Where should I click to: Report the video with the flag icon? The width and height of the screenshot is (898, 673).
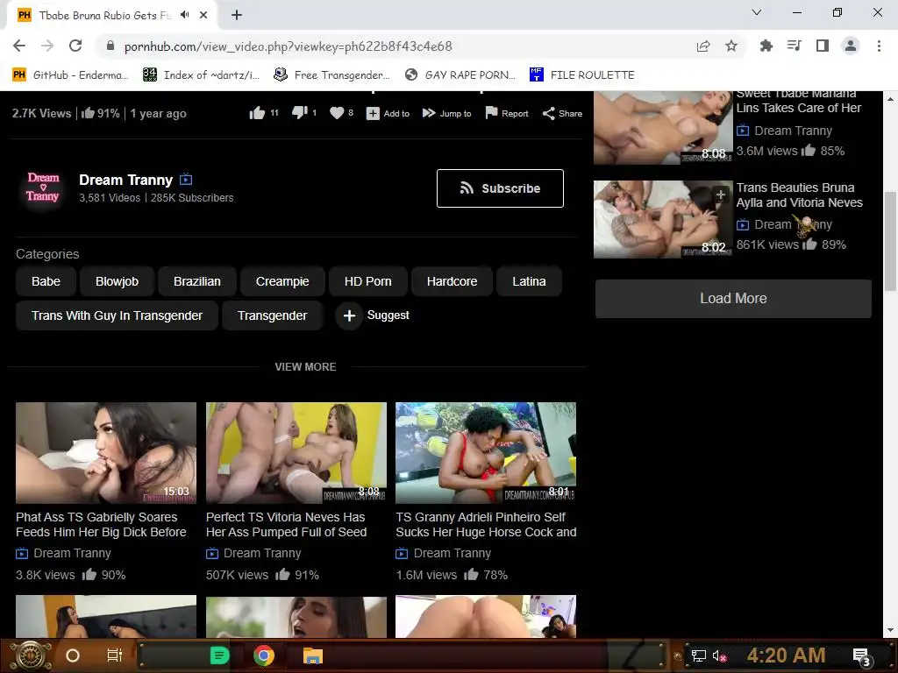point(507,113)
